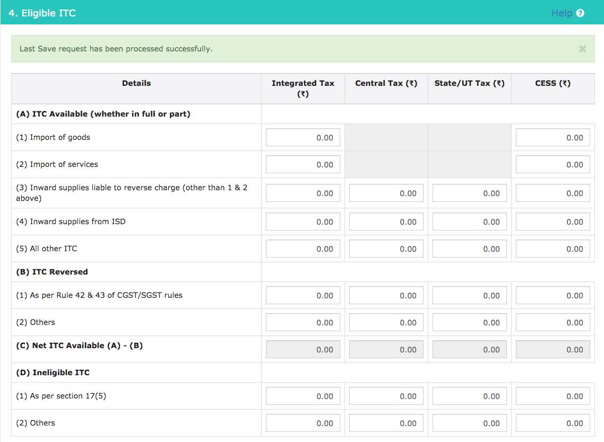Click Import of services CESS field

click(553, 164)
